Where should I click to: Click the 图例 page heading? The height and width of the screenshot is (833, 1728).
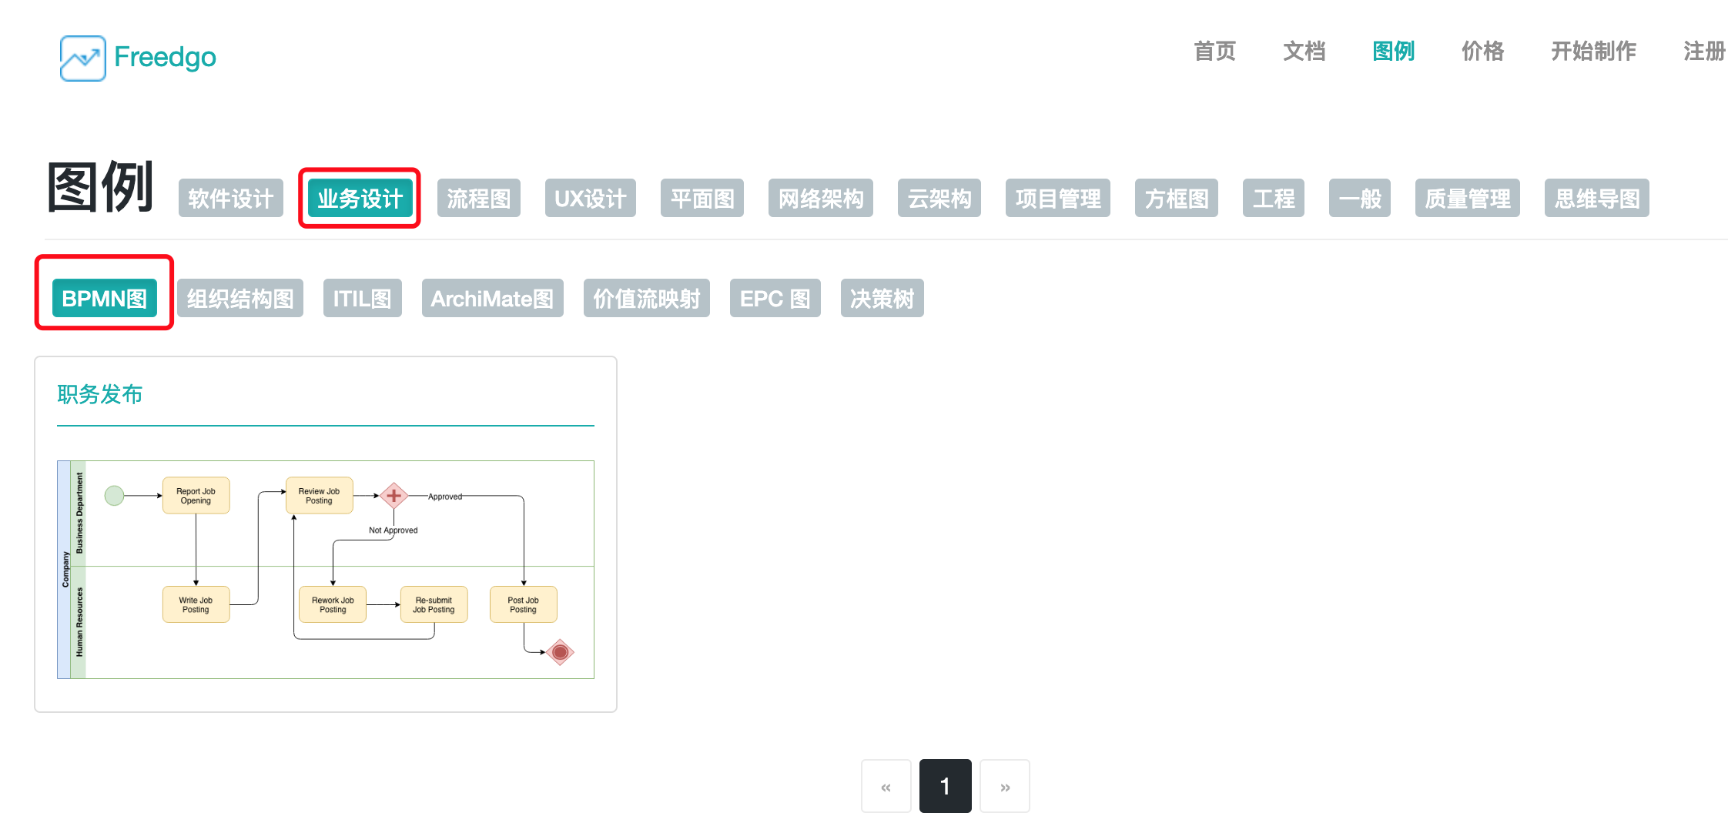(x=100, y=187)
